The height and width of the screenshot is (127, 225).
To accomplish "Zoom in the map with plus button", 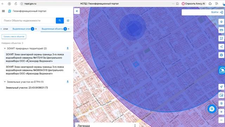I will coord(221,112).
